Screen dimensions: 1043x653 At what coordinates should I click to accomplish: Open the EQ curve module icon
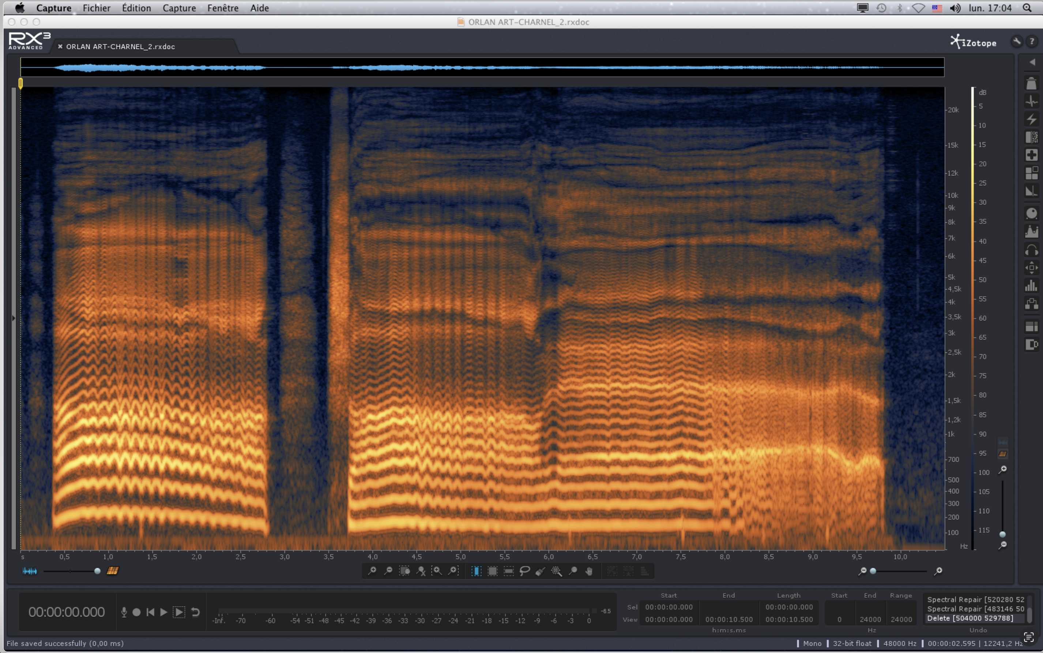coord(1031,232)
